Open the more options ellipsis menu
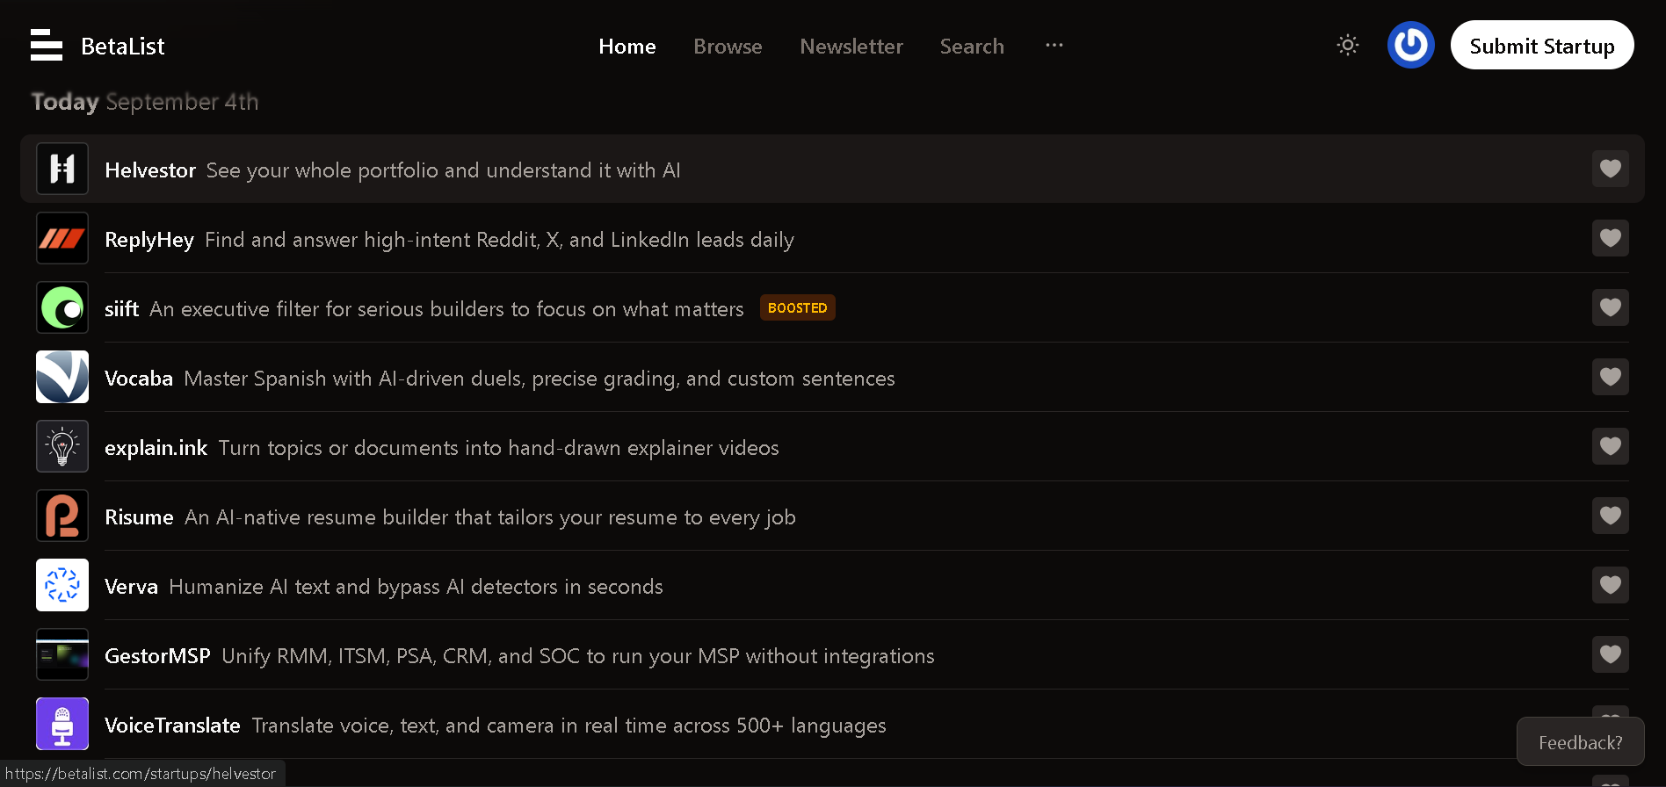The image size is (1666, 787). tap(1054, 45)
